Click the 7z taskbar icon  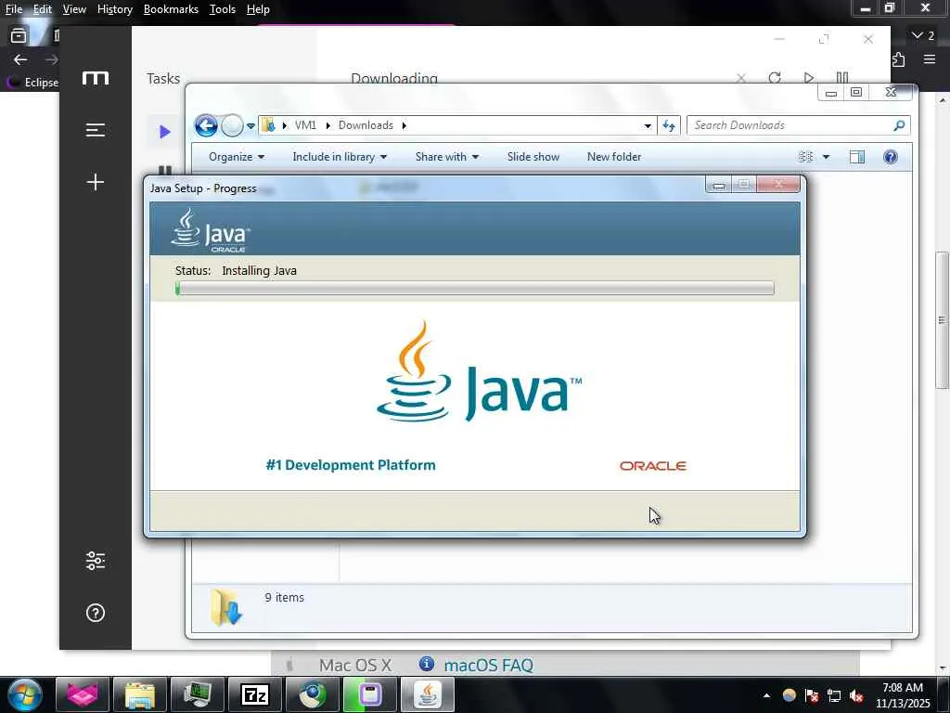click(254, 694)
